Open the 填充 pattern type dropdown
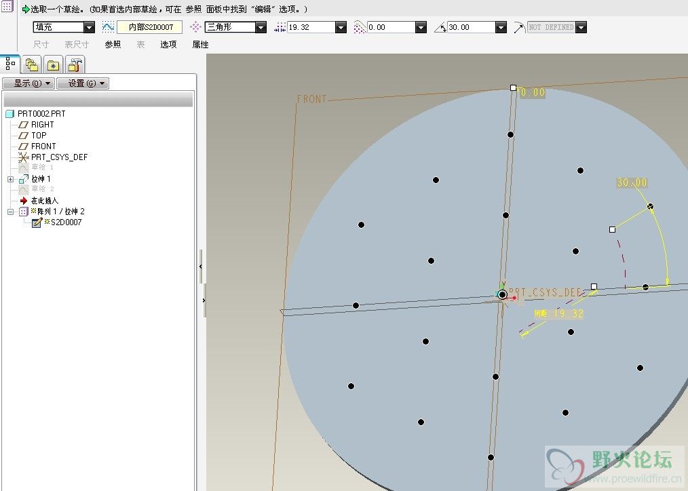Viewport: 688px width, 491px height. point(89,27)
